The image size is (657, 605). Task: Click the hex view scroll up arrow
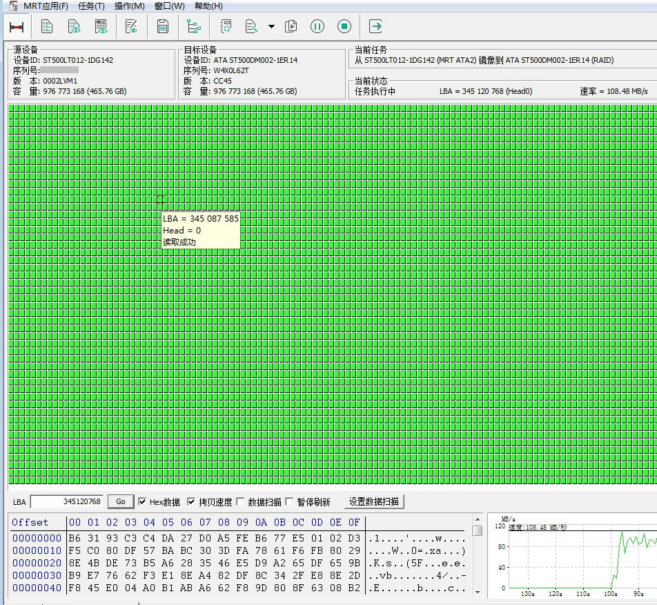478,519
